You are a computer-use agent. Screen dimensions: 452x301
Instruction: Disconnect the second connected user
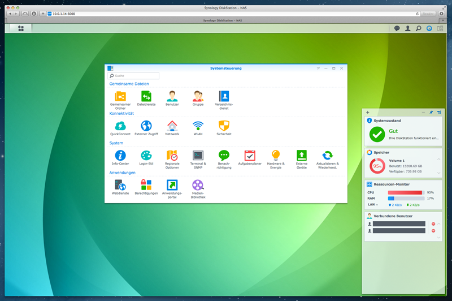(433, 231)
